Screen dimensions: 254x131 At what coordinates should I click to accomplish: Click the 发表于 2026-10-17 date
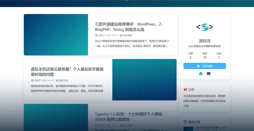108,35
